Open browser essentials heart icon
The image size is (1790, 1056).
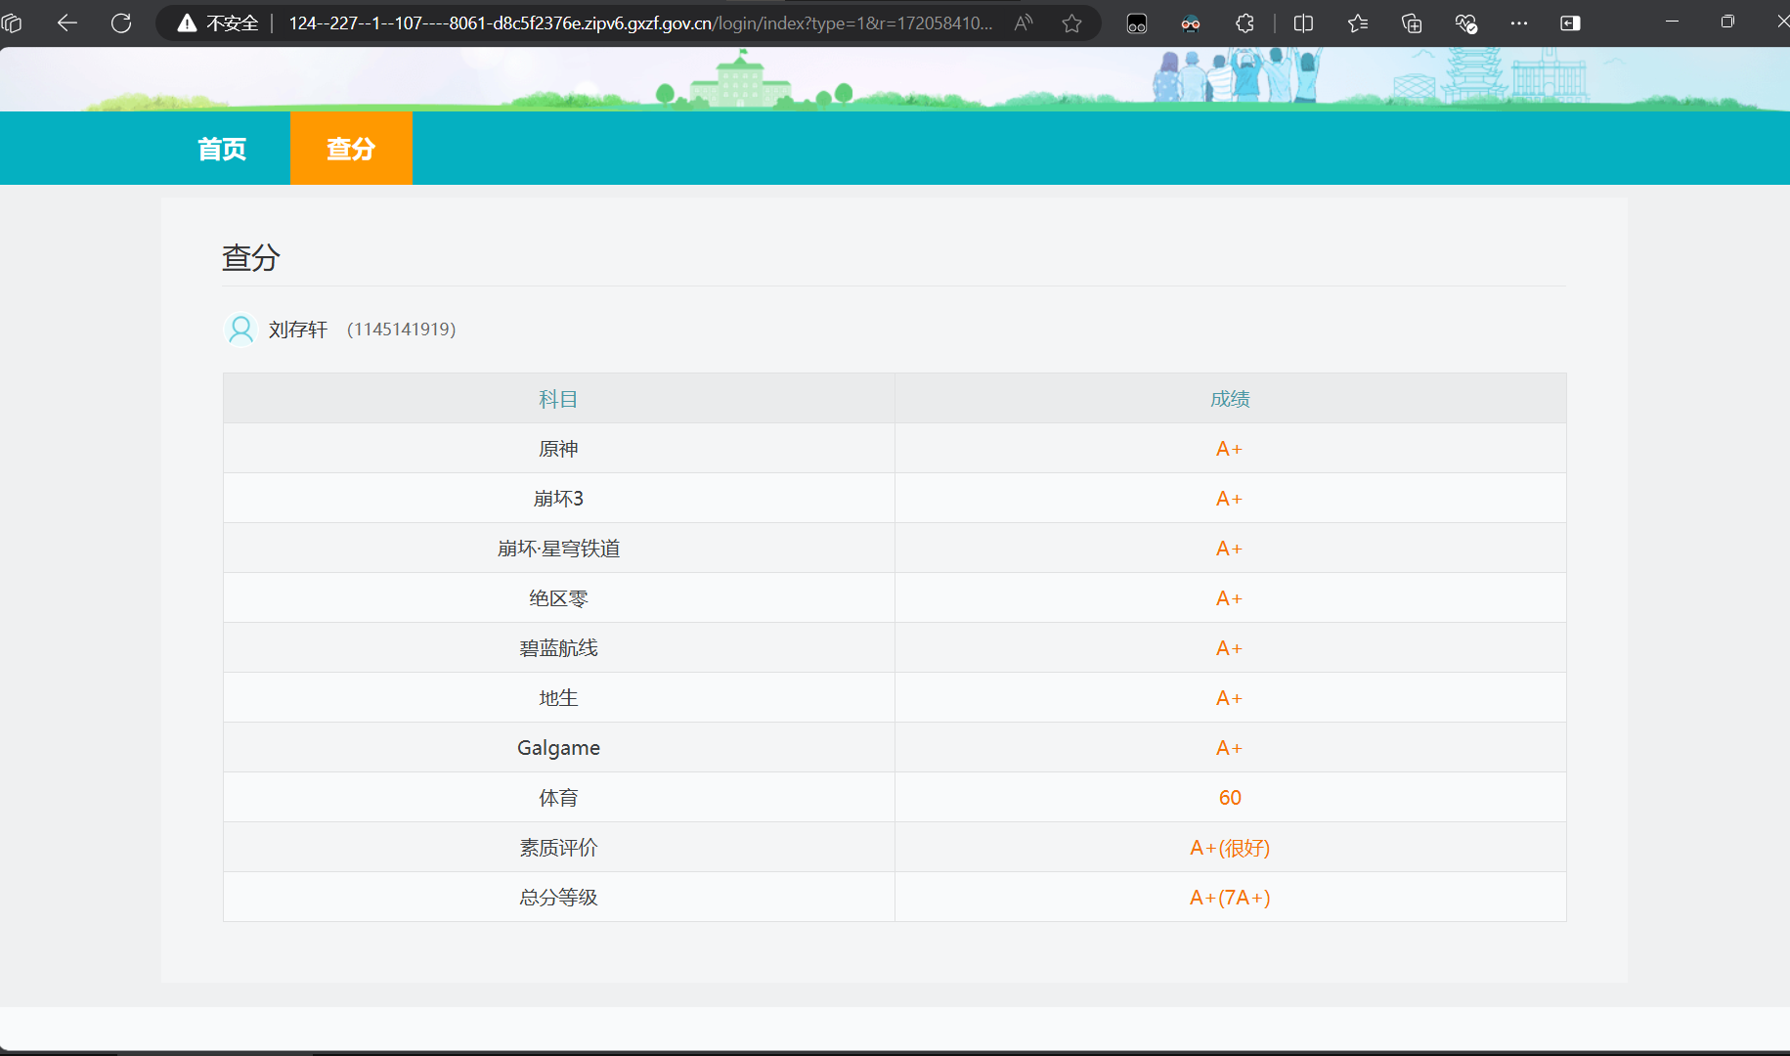click(x=1465, y=22)
